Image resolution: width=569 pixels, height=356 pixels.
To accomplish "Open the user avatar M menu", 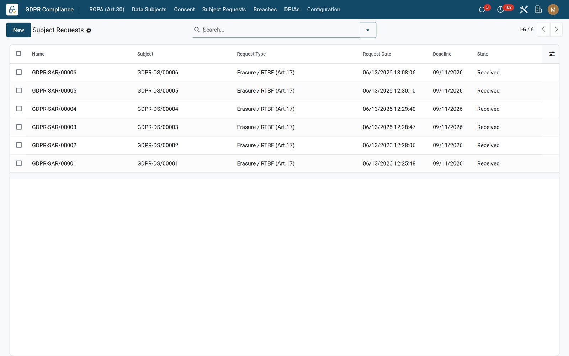I will [553, 10].
